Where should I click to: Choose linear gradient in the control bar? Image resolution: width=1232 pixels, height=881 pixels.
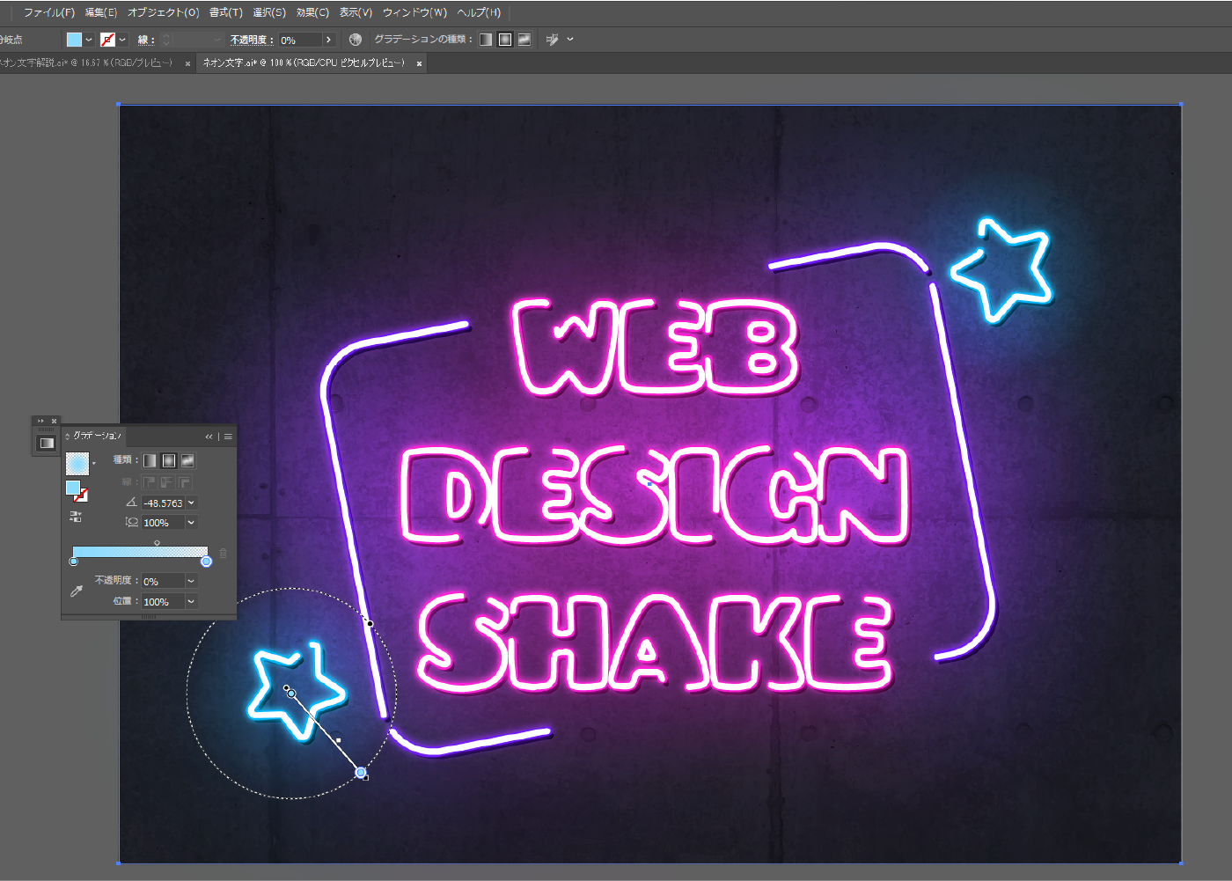click(486, 40)
